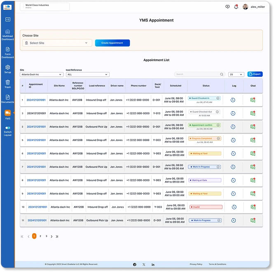Open chat icon for row 7
Image resolution: width=274 pixels, height=272 pixels.
pos(253,167)
